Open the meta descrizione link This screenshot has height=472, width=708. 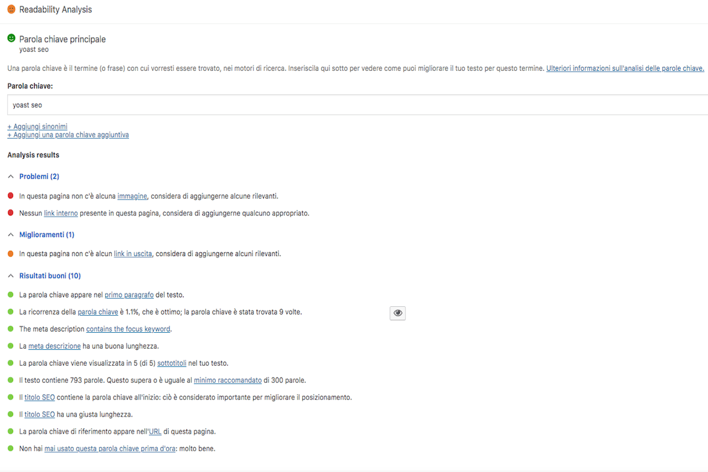pos(55,346)
